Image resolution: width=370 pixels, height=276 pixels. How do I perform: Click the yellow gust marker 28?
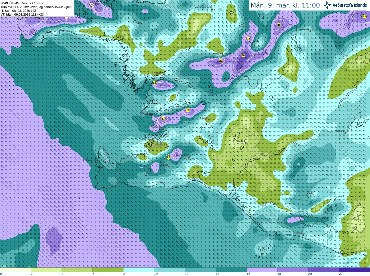pos(243,55)
